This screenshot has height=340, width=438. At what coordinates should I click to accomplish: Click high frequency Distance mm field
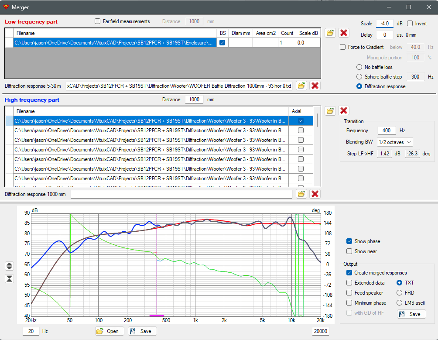(194, 100)
